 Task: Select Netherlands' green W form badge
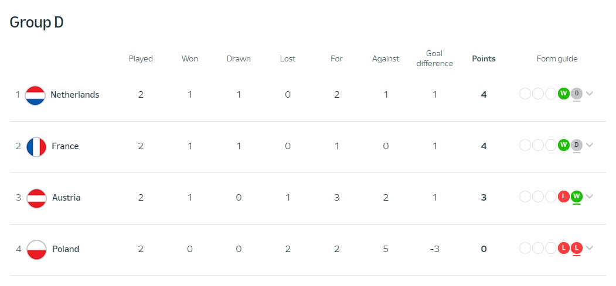point(564,94)
